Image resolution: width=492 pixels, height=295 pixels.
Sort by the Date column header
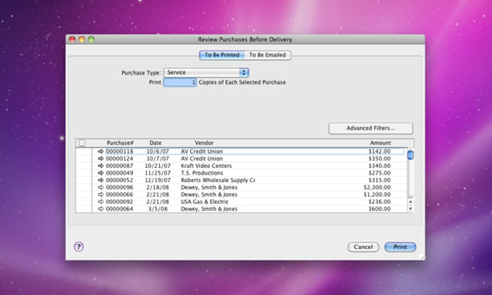point(155,143)
